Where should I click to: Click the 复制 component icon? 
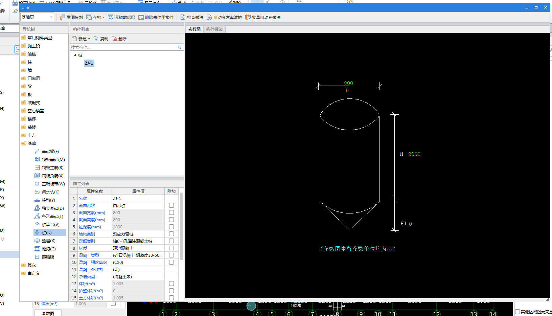[96, 39]
